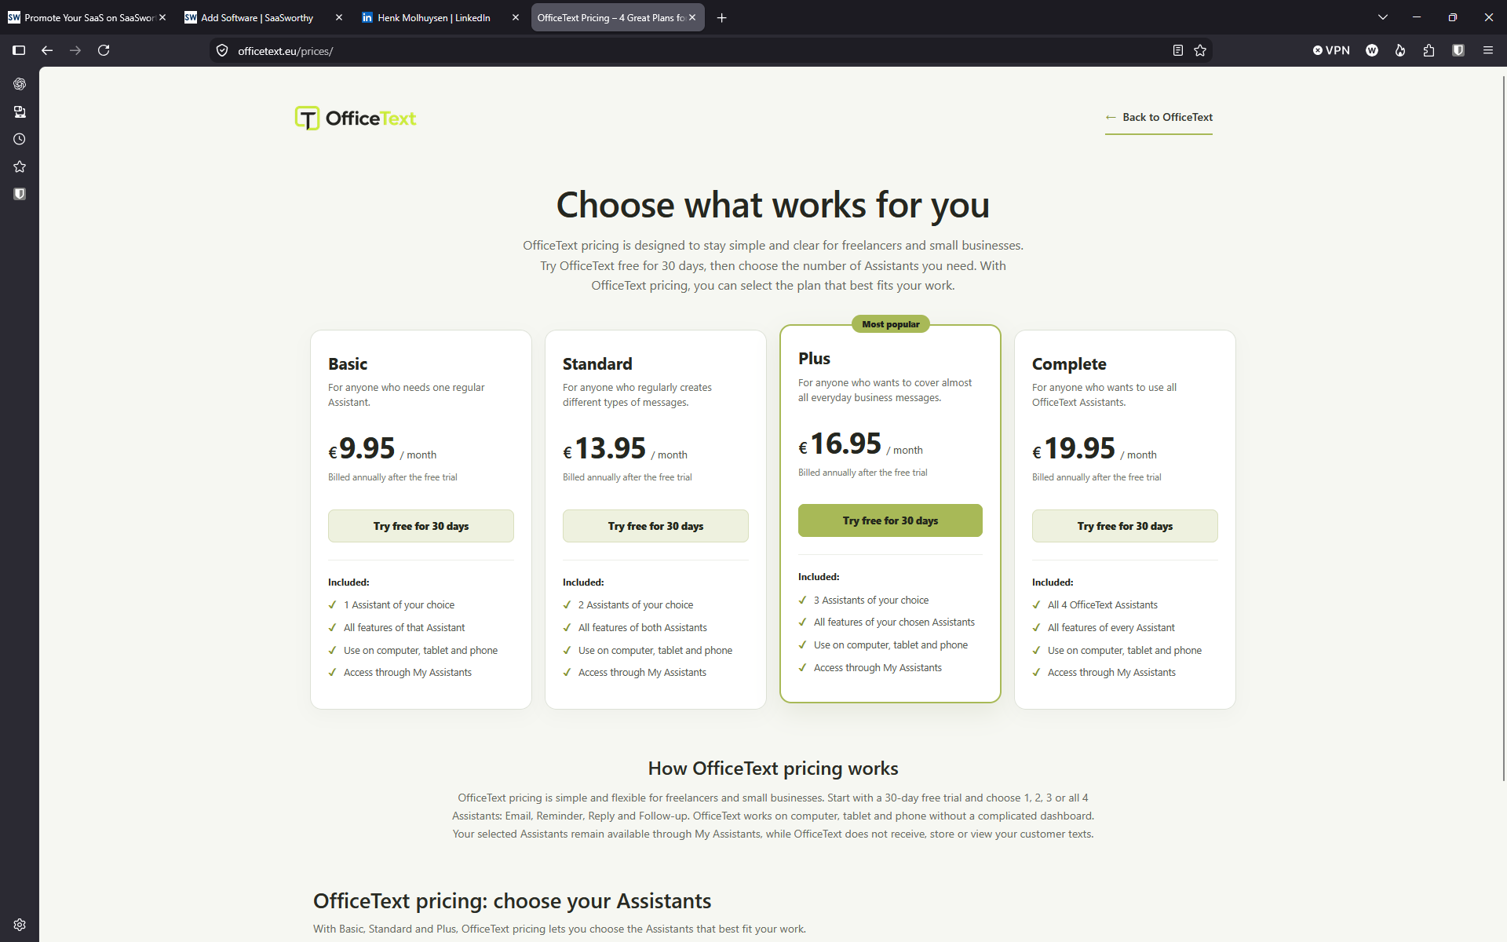Click the page vertical scrollbar
This screenshot has width=1507, height=942.
point(1502,428)
